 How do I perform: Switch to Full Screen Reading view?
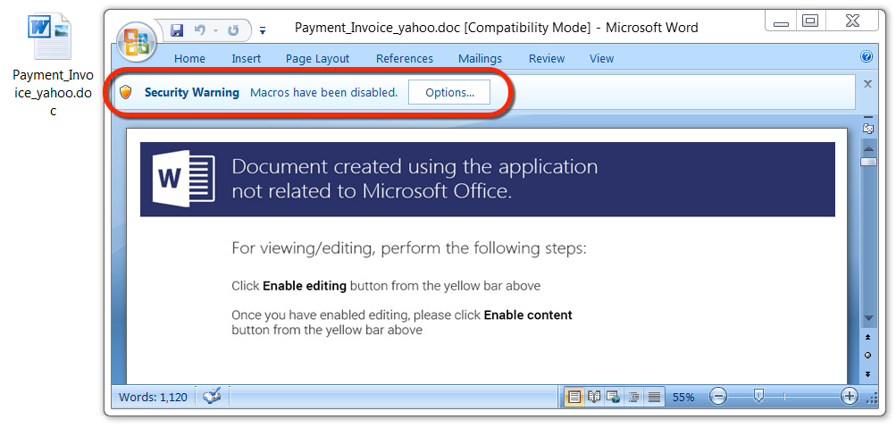coord(595,397)
